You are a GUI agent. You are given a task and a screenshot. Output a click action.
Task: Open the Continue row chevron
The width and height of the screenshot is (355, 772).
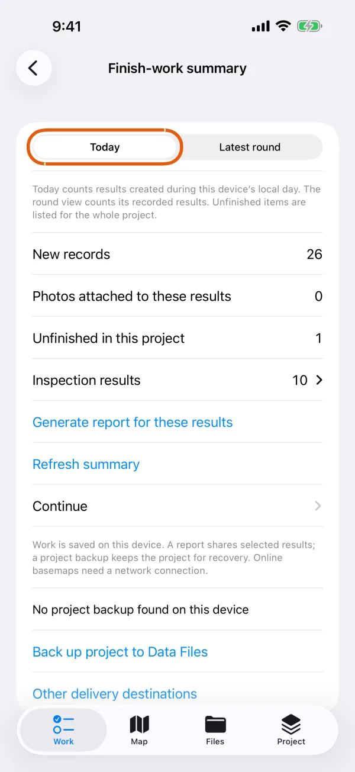318,506
